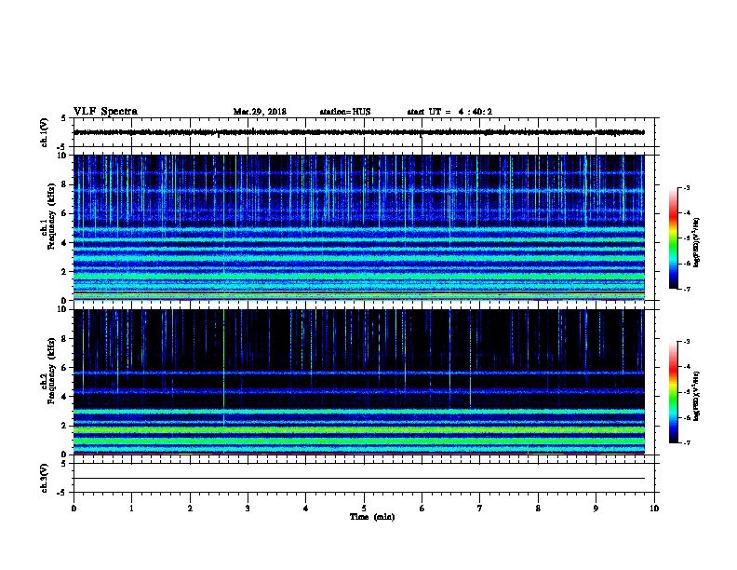This screenshot has width=737, height=570.
Task: Click the ch.2 "Frequency (kHz)" axis label
Action: [x=51, y=371]
